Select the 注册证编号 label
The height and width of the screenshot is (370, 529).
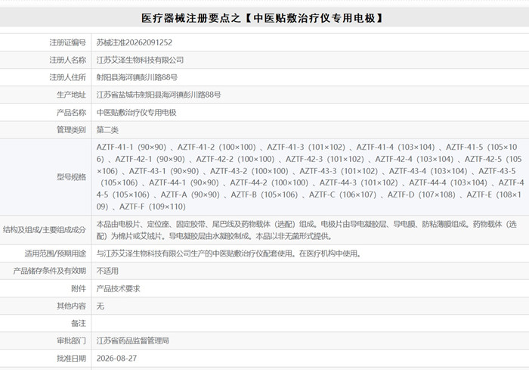pos(67,42)
